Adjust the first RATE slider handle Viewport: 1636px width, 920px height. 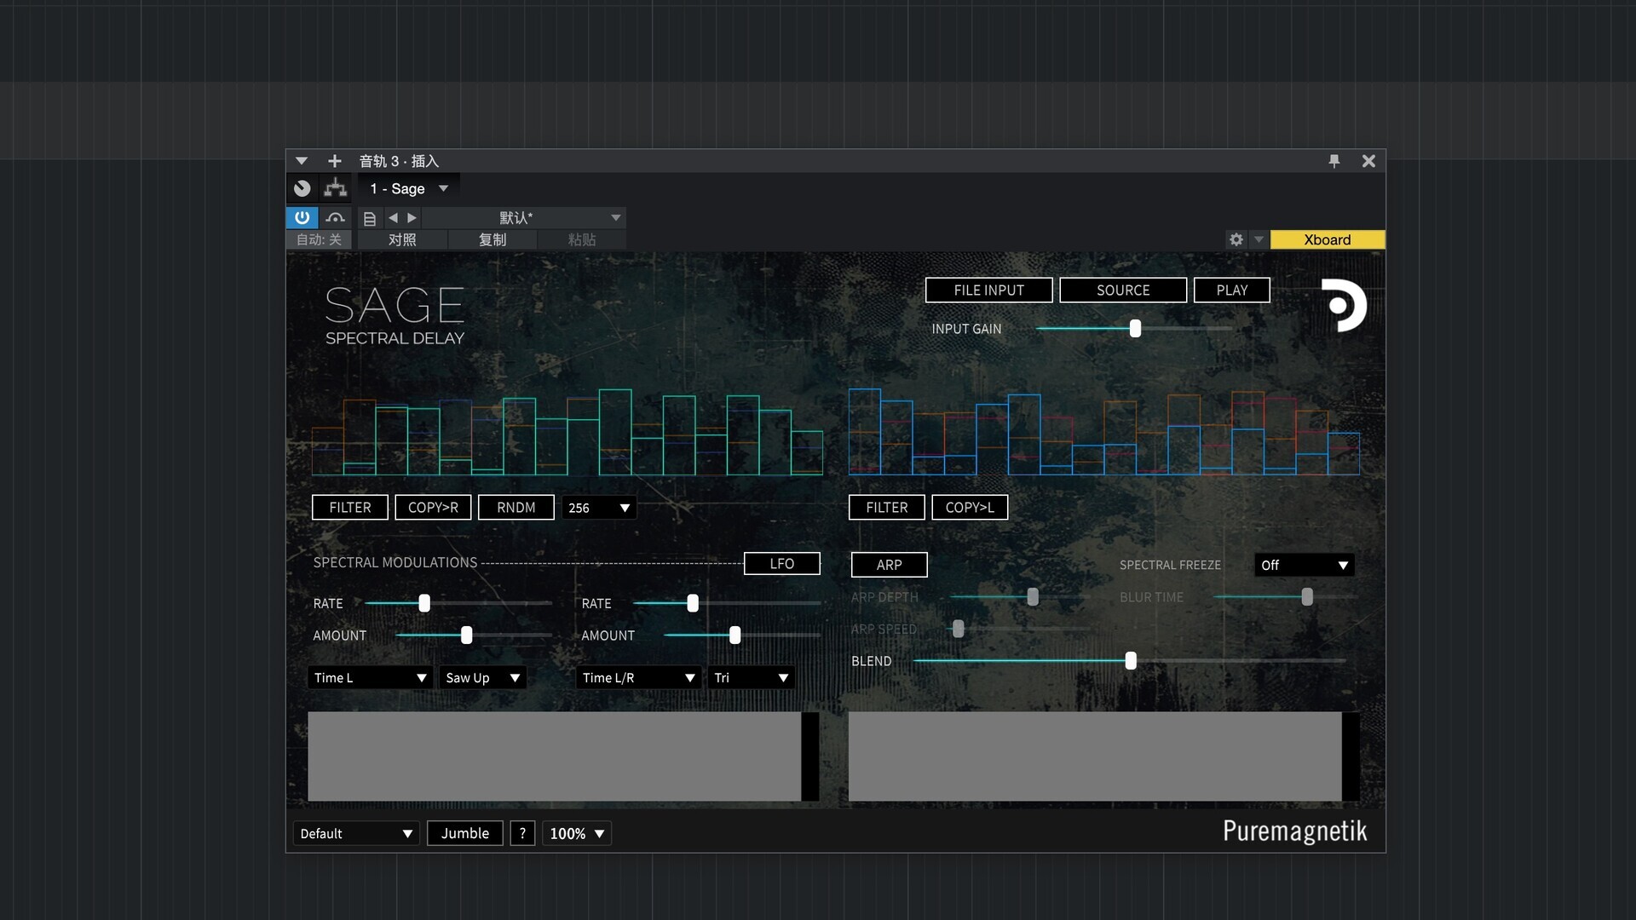pos(424,603)
